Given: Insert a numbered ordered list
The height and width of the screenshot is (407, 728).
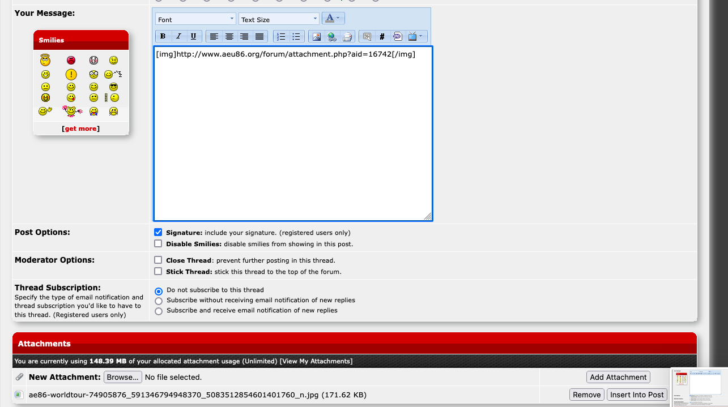Looking at the screenshot, I should [280, 37].
